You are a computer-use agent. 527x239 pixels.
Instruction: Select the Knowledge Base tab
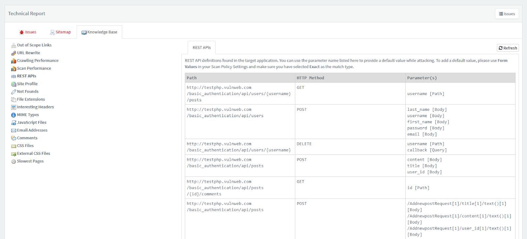pos(99,32)
